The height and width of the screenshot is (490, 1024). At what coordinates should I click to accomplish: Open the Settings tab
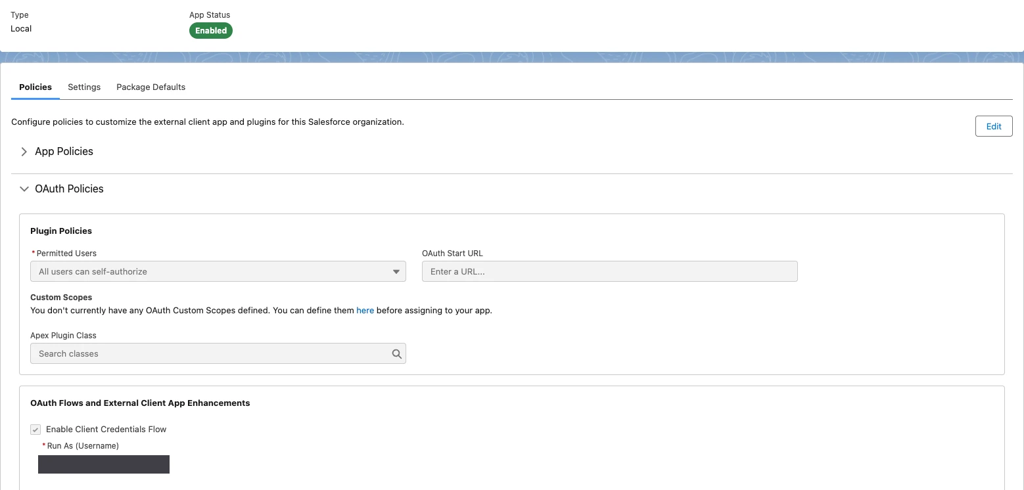click(84, 87)
